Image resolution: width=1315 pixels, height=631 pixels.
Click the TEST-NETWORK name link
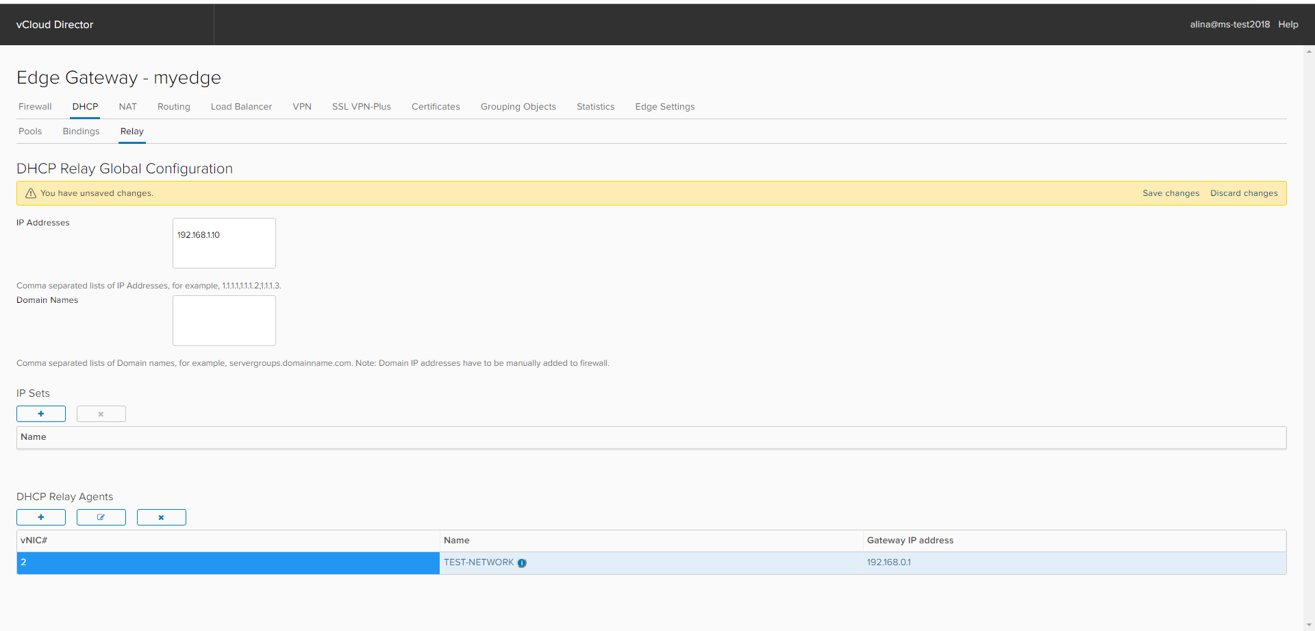pos(479,562)
